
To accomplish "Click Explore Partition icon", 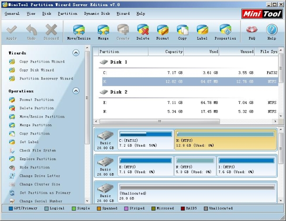I will pyautogui.click(x=12, y=159).
